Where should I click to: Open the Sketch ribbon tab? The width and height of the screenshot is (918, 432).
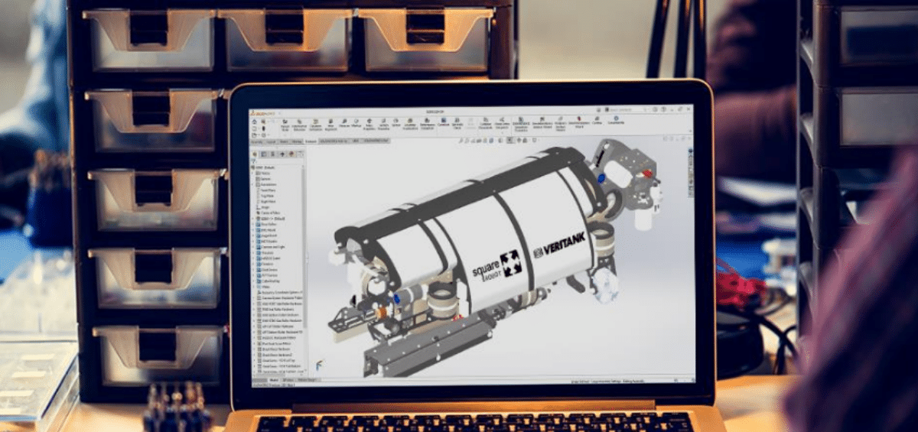284,141
